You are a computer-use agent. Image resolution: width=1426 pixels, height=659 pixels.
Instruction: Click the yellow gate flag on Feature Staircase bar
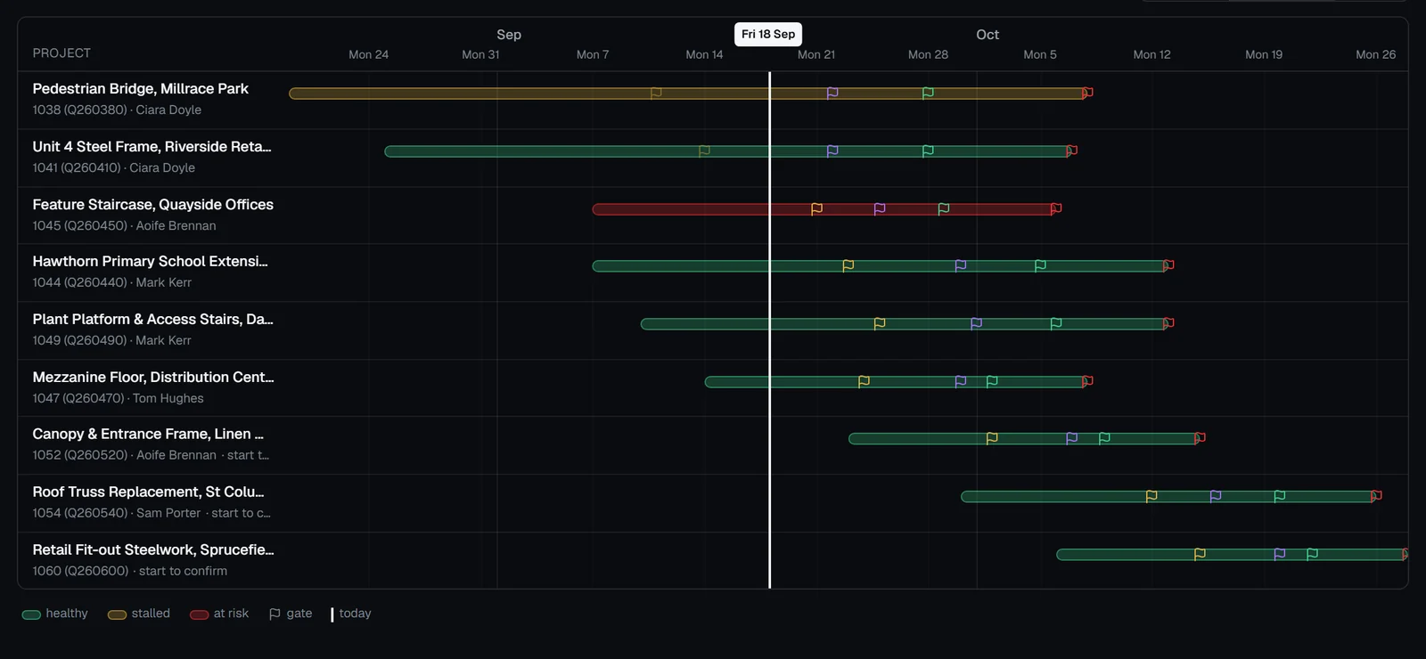point(816,208)
